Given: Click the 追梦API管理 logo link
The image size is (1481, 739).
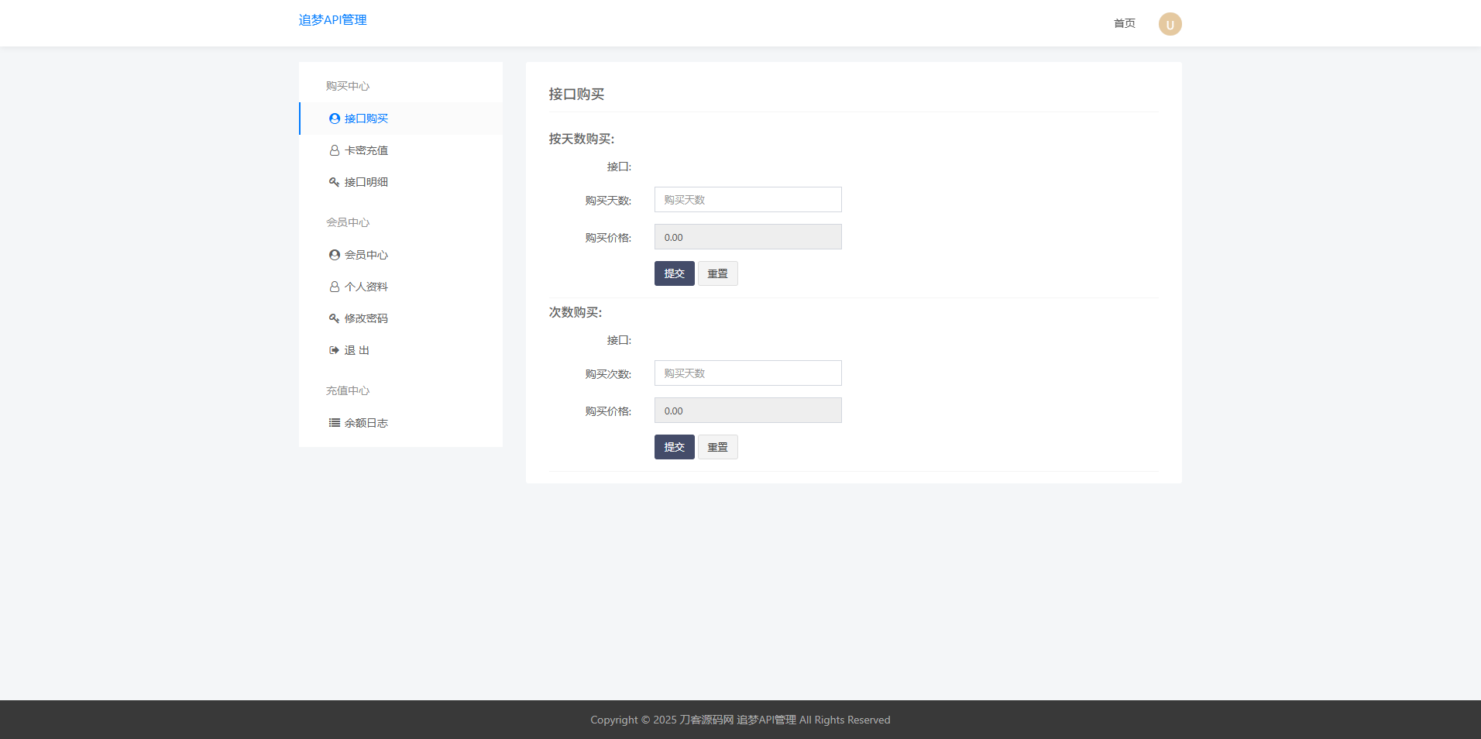Looking at the screenshot, I should (332, 19).
